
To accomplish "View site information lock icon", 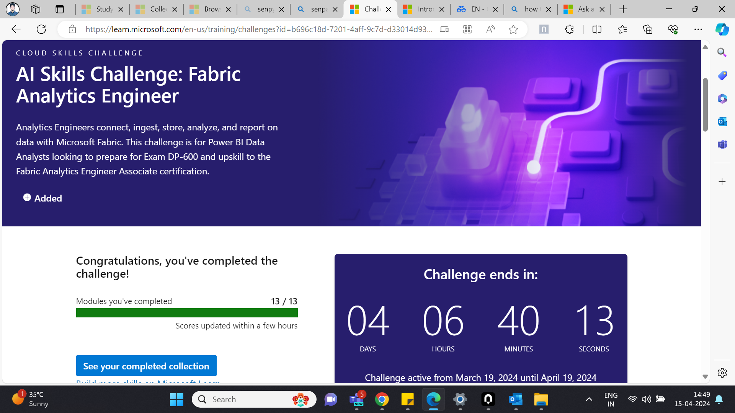I will point(72,29).
